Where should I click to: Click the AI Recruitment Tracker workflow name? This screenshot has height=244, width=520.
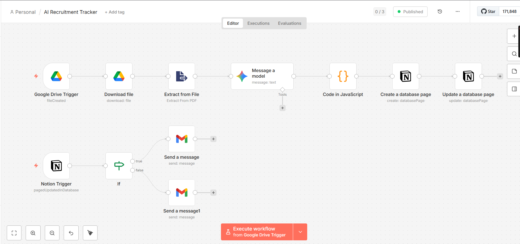coord(70,12)
